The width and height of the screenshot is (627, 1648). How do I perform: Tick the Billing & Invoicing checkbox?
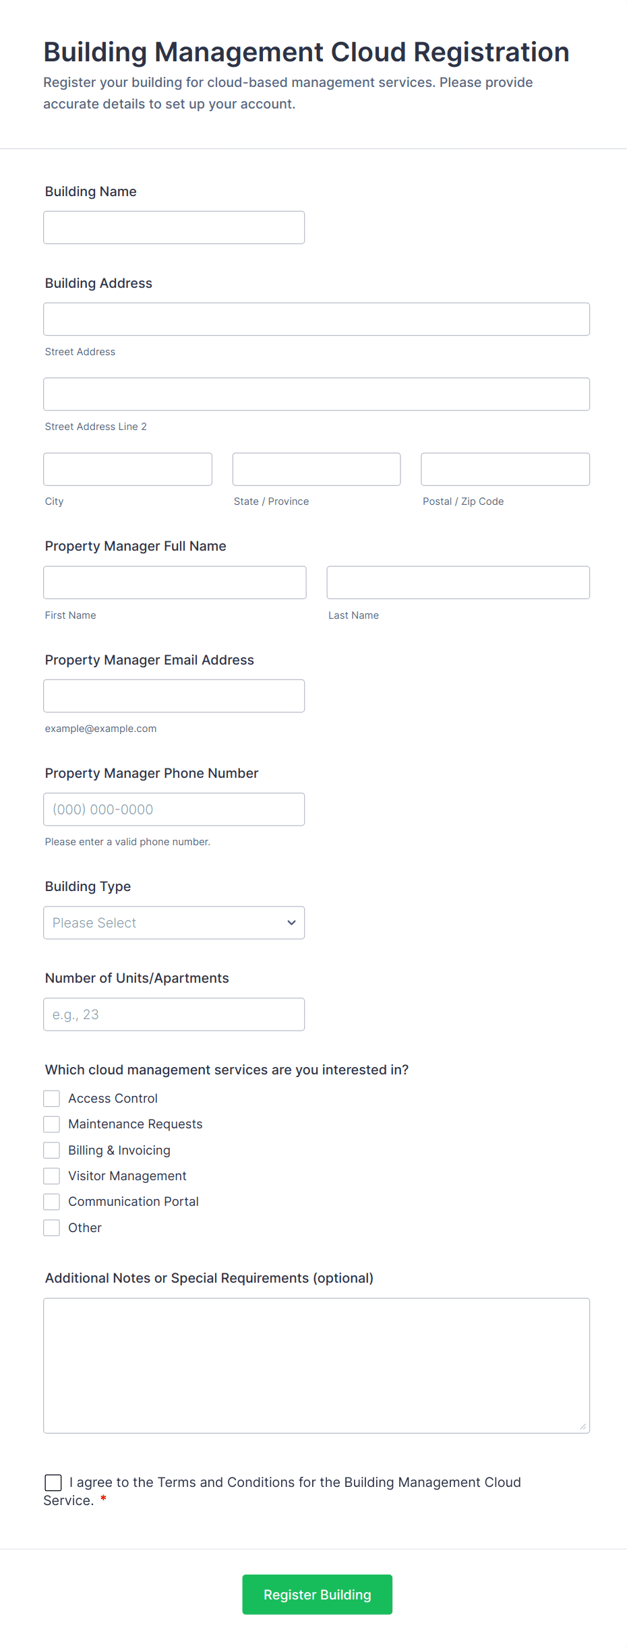pyautogui.click(x=52, y=1150)
